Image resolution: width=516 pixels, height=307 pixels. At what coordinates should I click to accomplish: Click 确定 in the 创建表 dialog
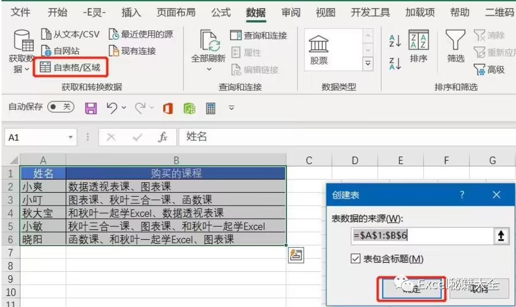point(412,289)
